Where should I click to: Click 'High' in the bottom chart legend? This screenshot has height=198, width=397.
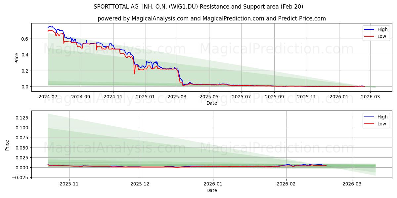pyautogui.click(x=382, y=117)
